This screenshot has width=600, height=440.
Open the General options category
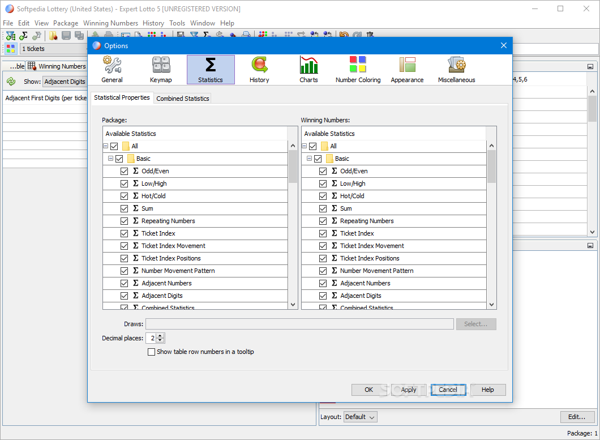[112, 69]
